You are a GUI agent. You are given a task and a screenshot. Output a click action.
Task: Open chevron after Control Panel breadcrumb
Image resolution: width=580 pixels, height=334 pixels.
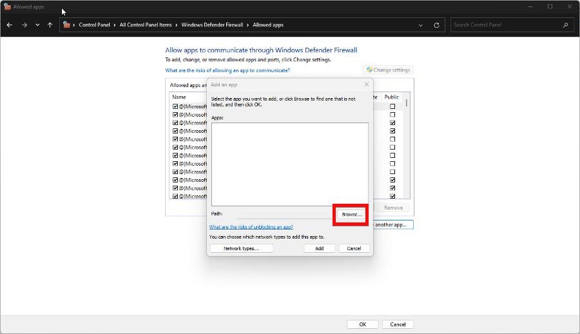pyautogui.click(x=115, y=25)
